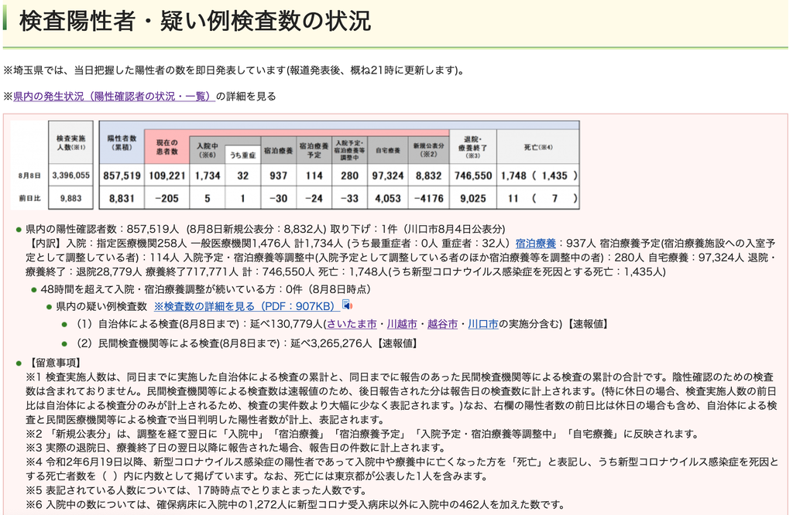The width and height of the screenshot is (793, 515).
Task: Click the line 48時間を超えて入院・宿泊療養調整が続いている方
Action: point(205,289)
